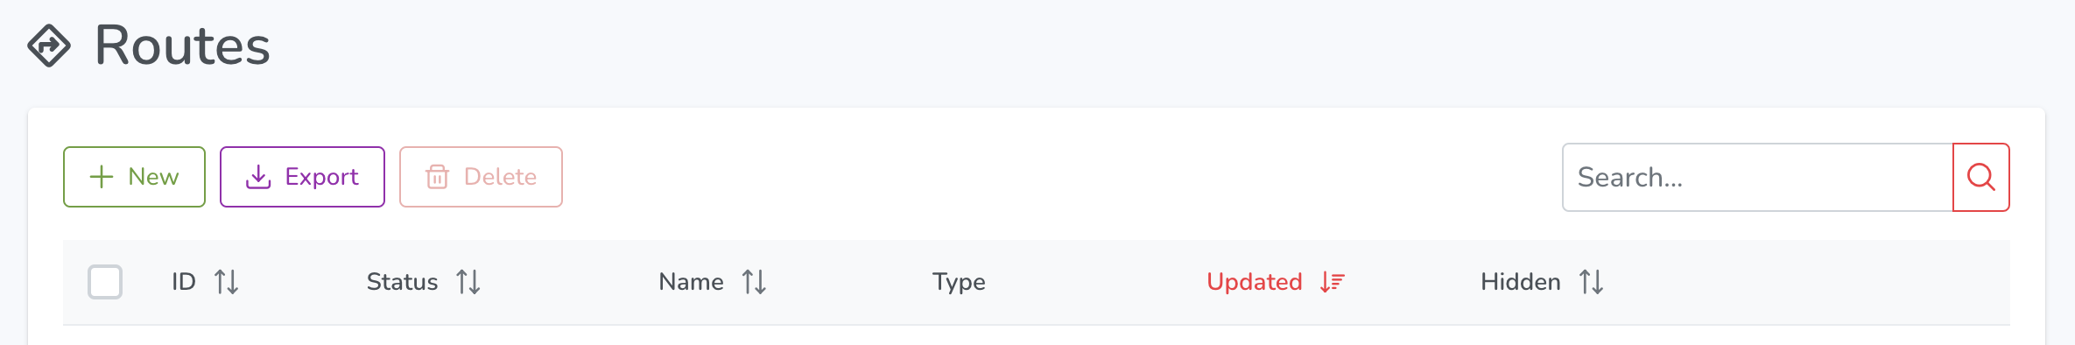The height and width of the screenshot is (345, 2075).
Task: Click the magnifying glass search icon
Action: click(1981, 177)
